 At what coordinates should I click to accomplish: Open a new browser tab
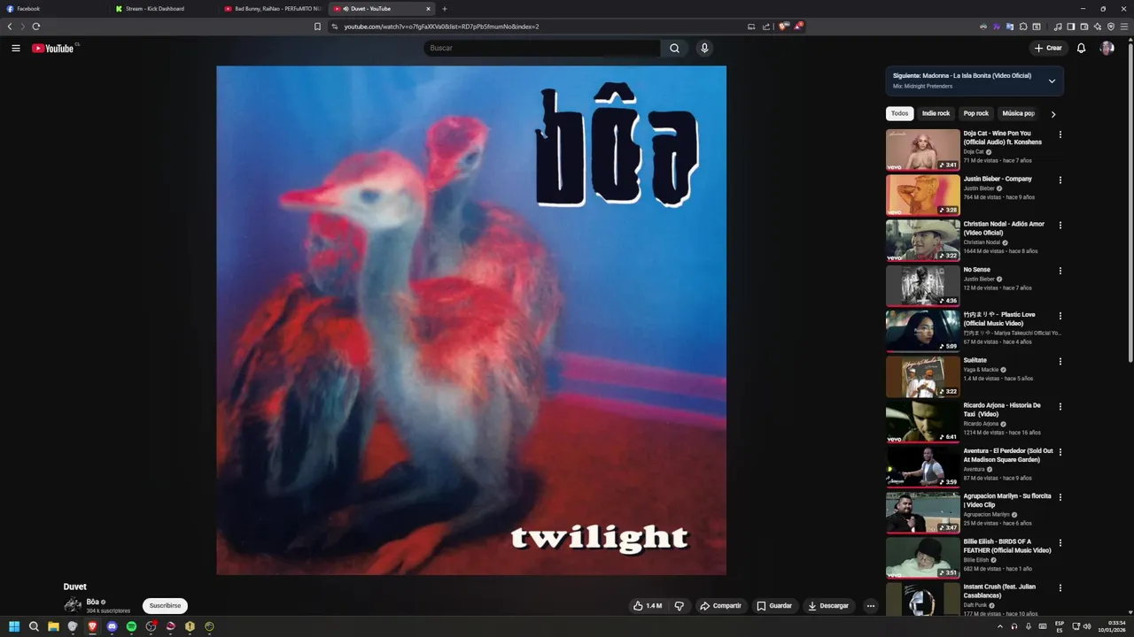point(445,9)
